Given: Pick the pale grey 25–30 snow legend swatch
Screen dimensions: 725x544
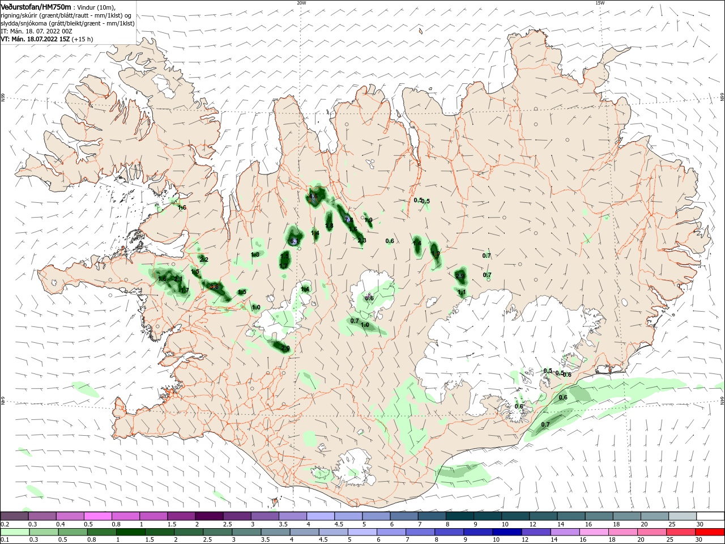Looking at the screenshot, I should pos(683,516).
